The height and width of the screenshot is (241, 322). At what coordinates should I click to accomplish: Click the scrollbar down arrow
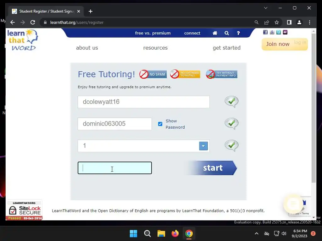pos(314,217)
